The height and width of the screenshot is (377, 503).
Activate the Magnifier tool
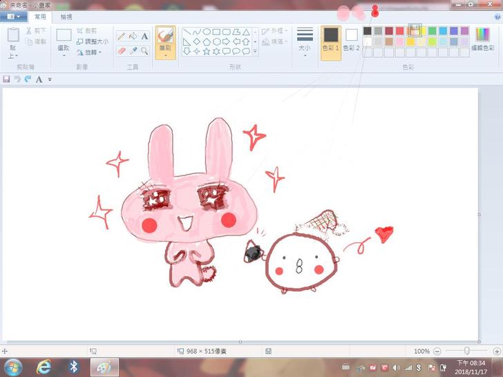(144, 50)
